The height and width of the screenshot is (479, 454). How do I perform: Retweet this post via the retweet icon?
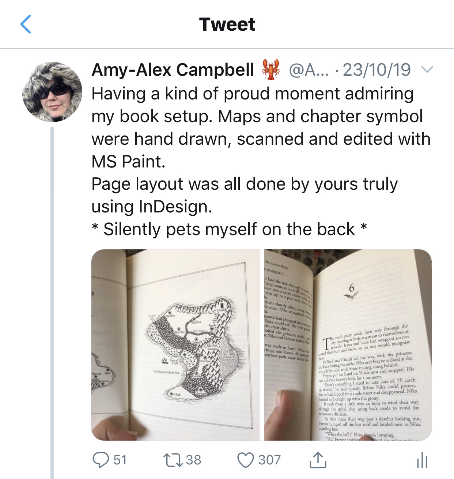[173, 460]
